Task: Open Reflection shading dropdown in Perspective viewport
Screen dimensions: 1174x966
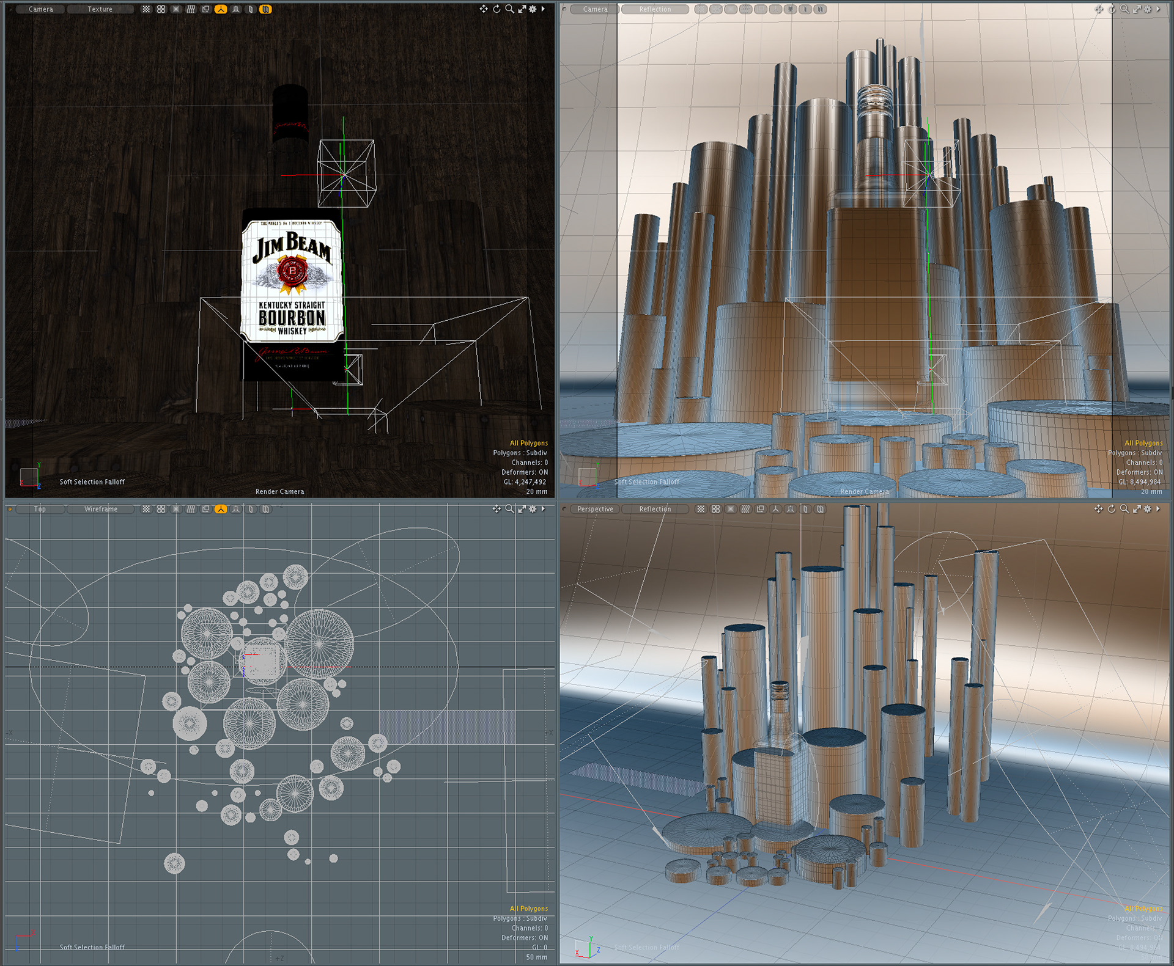Action: tap(655, 509)
